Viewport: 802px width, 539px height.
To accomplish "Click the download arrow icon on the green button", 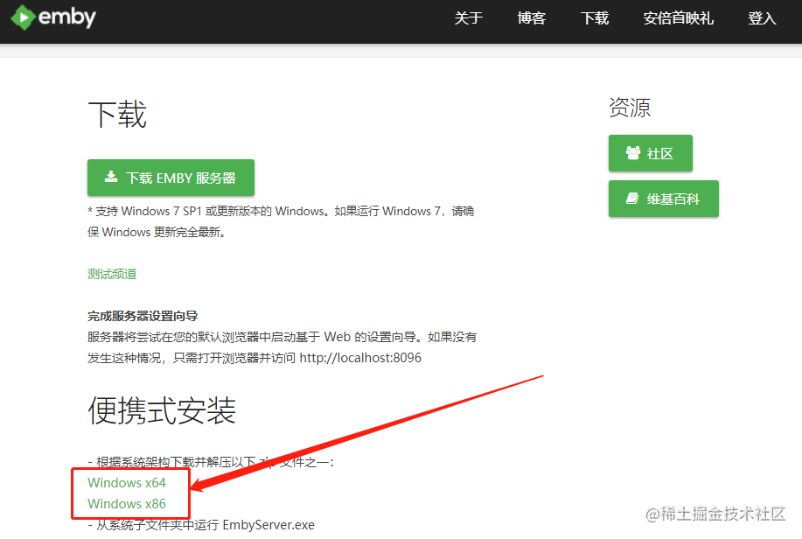I will tap(108, 177).
